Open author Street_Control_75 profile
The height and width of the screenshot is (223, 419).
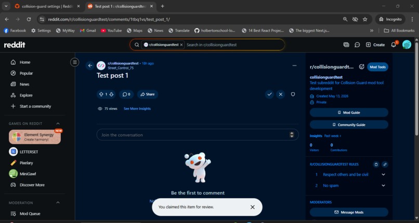pyautogui.click(x=121, y=68)
